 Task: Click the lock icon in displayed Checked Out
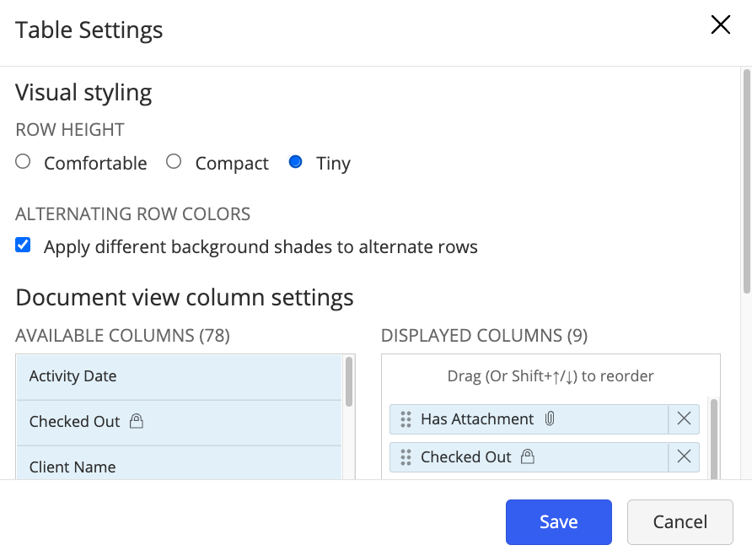pos(528,457)
